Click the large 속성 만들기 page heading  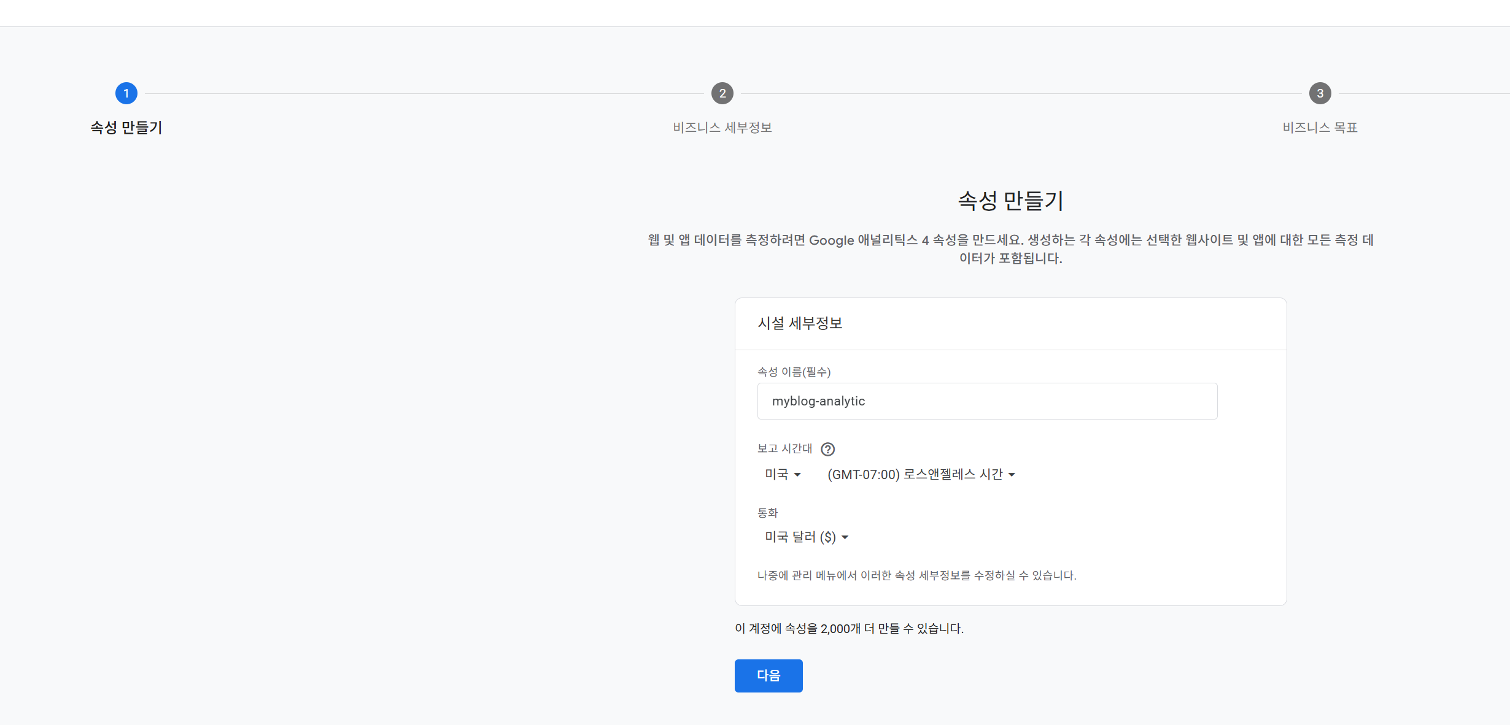coord(1010,201)
